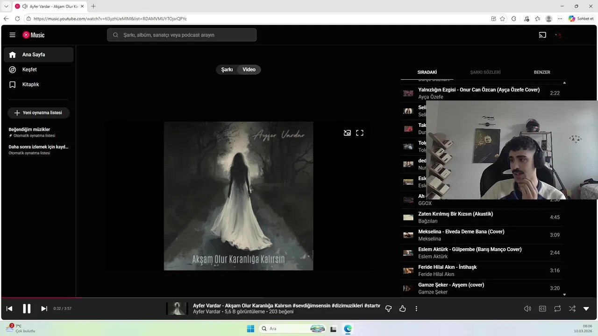Click the Sohbet et Copilot button

coord(581,19)
